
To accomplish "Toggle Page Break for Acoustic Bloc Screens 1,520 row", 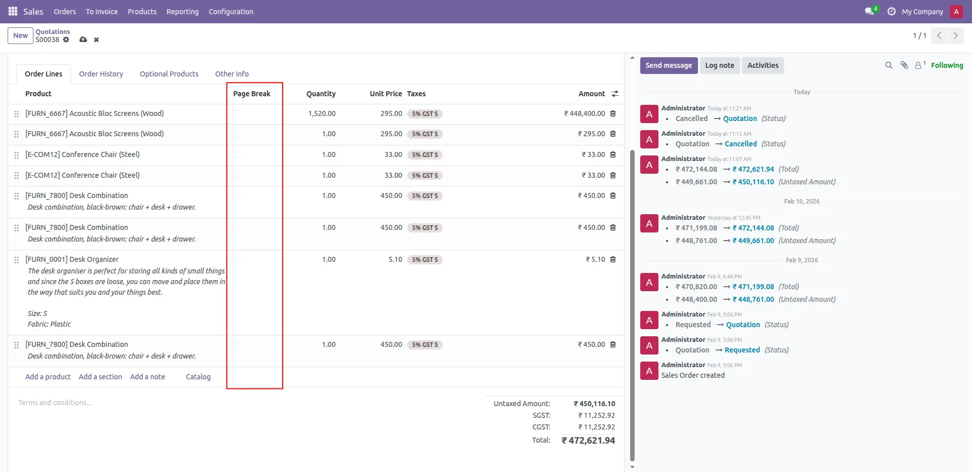I will (237, 113).
